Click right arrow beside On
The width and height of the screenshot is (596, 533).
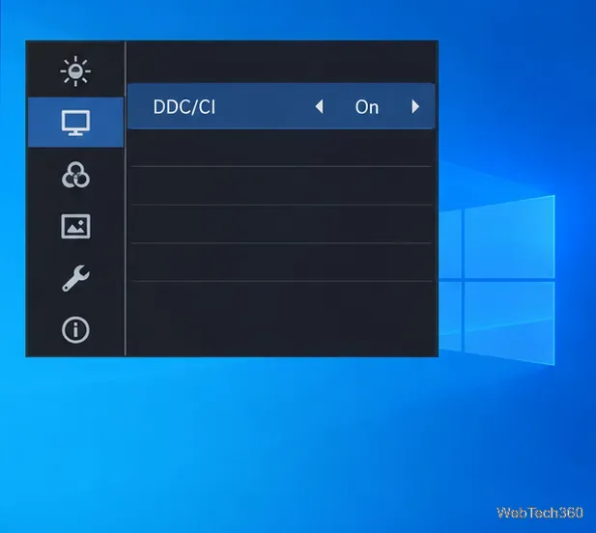coord(415,107)
